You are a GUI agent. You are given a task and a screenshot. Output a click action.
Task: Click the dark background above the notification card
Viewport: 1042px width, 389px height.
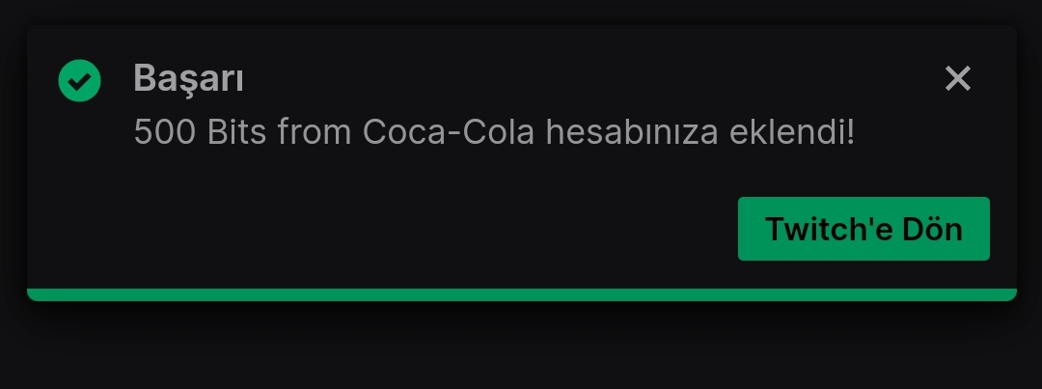521,12
